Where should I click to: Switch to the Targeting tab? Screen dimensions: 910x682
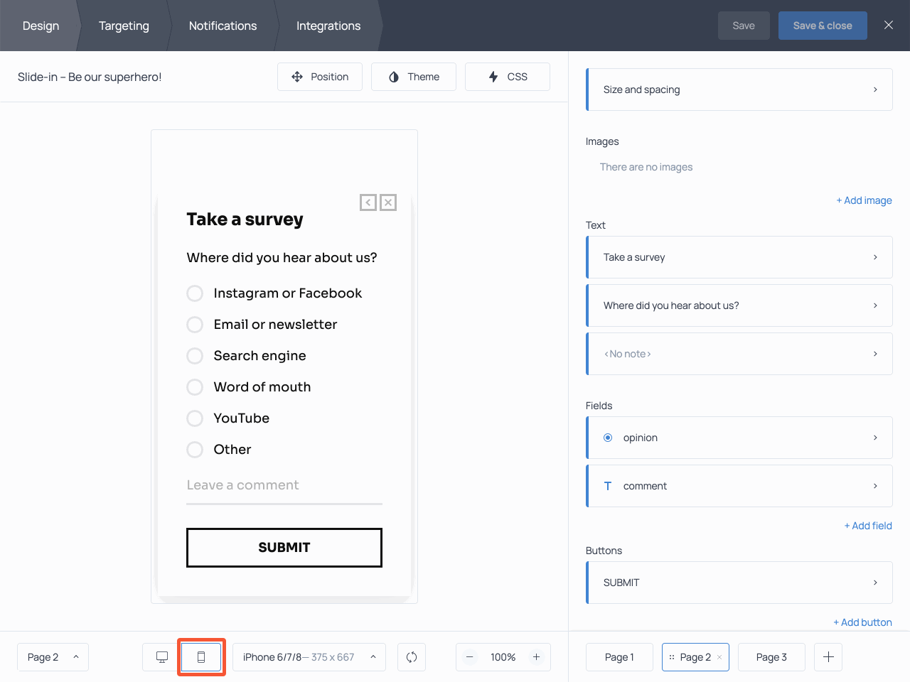[x=124, y=26]
